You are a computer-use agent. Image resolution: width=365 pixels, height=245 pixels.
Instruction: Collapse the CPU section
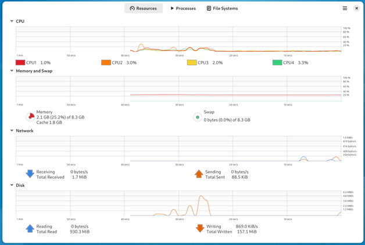(x=12, y=21)
